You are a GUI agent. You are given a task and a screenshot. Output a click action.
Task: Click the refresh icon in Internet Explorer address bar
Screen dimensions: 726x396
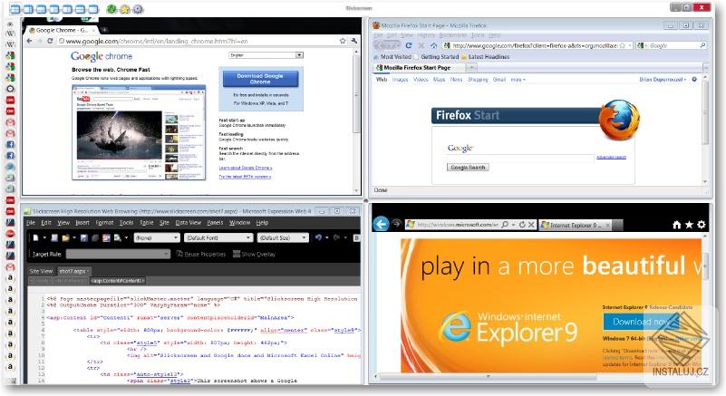(x=522, y=225)
